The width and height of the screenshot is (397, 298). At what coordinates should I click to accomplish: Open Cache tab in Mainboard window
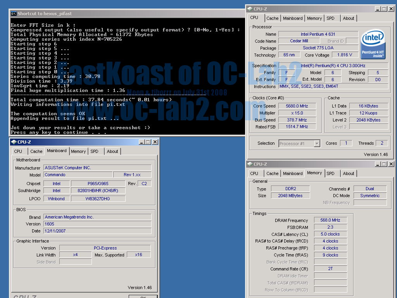tap(36, 151)
